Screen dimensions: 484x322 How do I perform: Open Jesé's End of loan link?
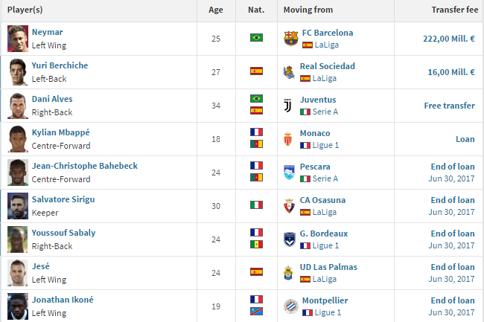[453, 267]
